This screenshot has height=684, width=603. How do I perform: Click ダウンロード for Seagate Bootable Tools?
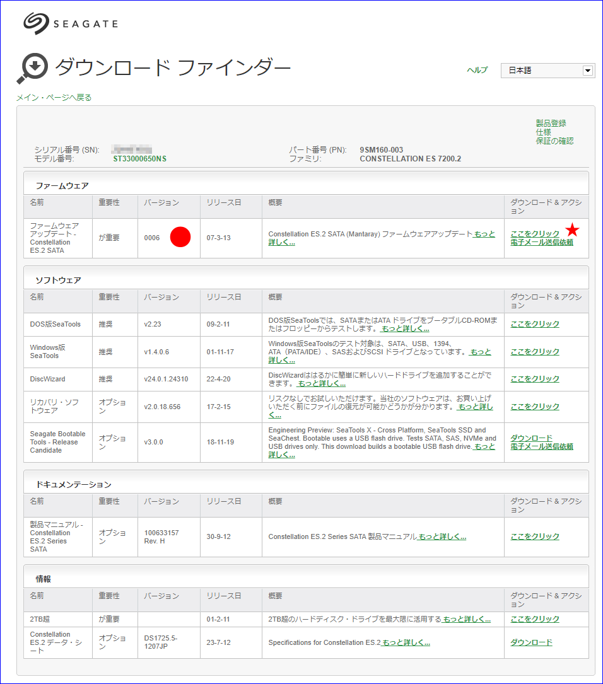(x=532, y=438)
